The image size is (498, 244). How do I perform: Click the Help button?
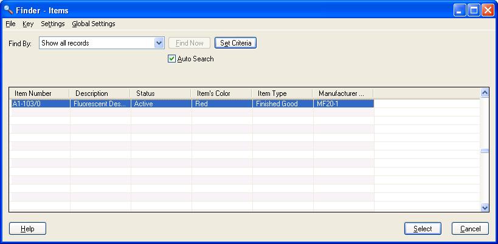pos(27,229)
